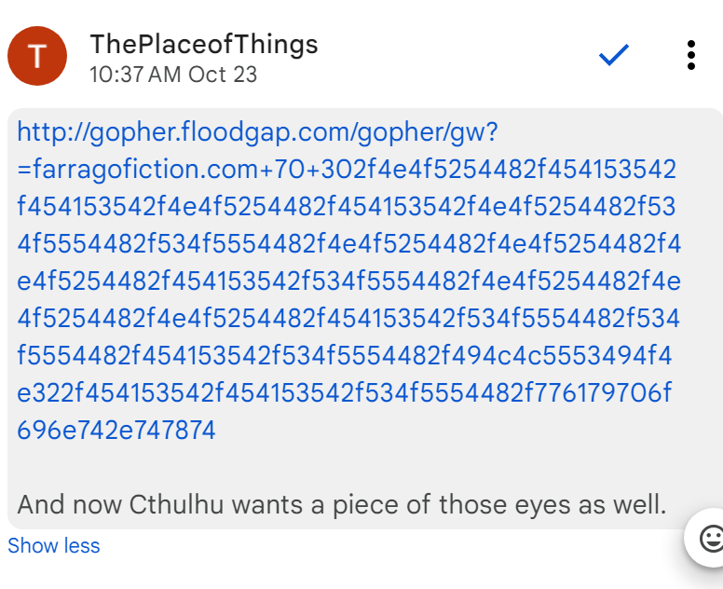Viewport: 723px width, 589px height.
Task: Click the link line starting with =farragofiction.com
Action: (347, 171)
